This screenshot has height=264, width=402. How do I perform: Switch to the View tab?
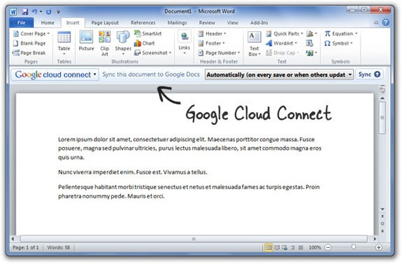(232, 23)
